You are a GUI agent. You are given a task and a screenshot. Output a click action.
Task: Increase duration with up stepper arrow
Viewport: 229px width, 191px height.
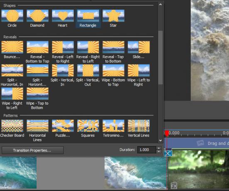tap(159, 148)
